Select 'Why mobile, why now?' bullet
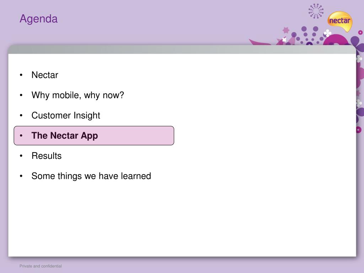 [78, 95]
